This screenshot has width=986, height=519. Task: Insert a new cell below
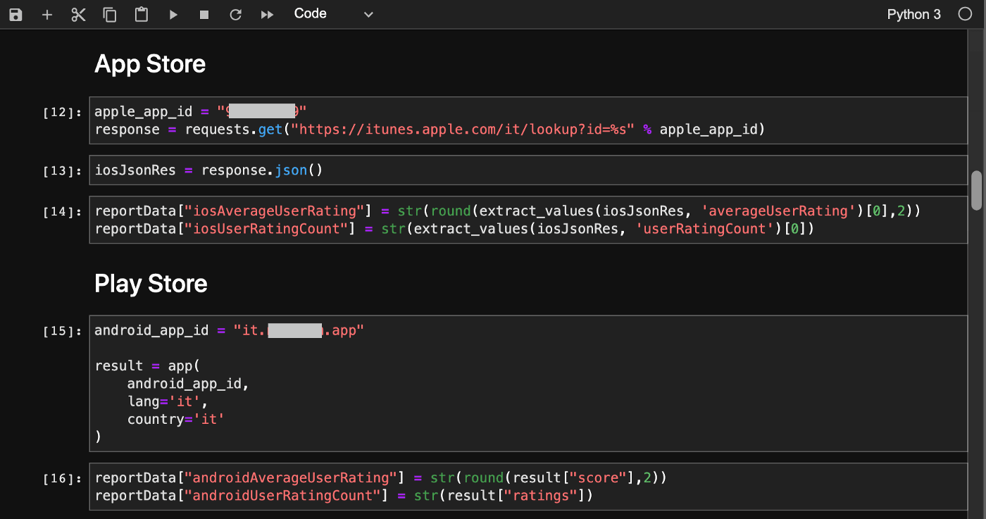point(47,14)
